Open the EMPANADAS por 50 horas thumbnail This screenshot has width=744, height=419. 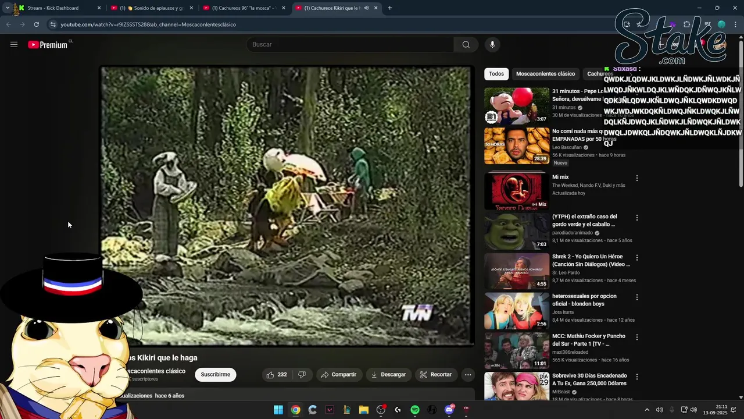click(517, 145)
